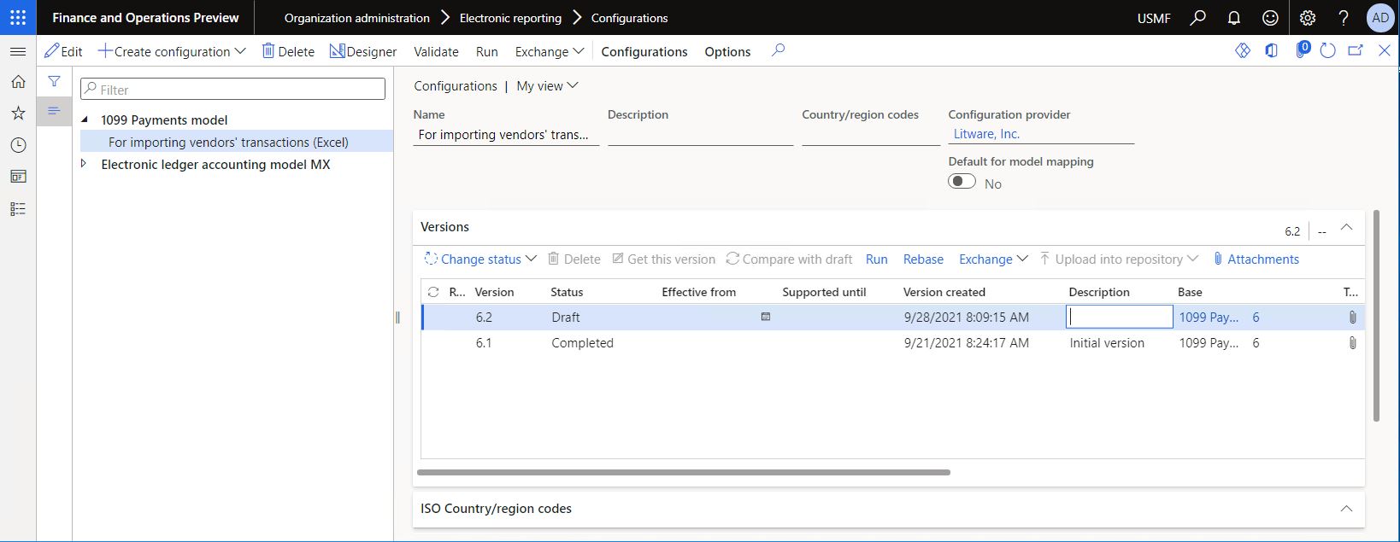This screenshot has height=542, width=1400.
Task: Open notifications bell
Action: (1234, 17)
